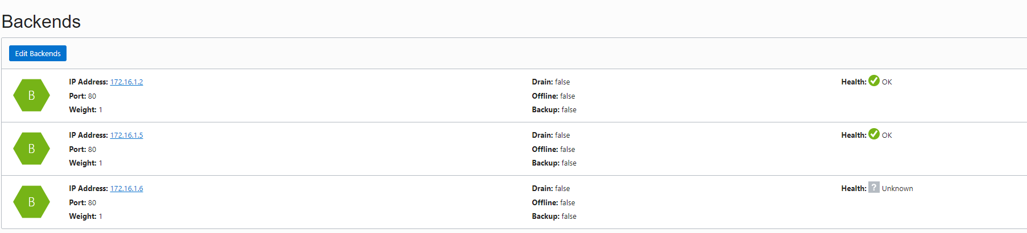The width and height of the screenshot is (1027, 233).
Task: Click Backup value of third backend
Action: pos(569,217)
